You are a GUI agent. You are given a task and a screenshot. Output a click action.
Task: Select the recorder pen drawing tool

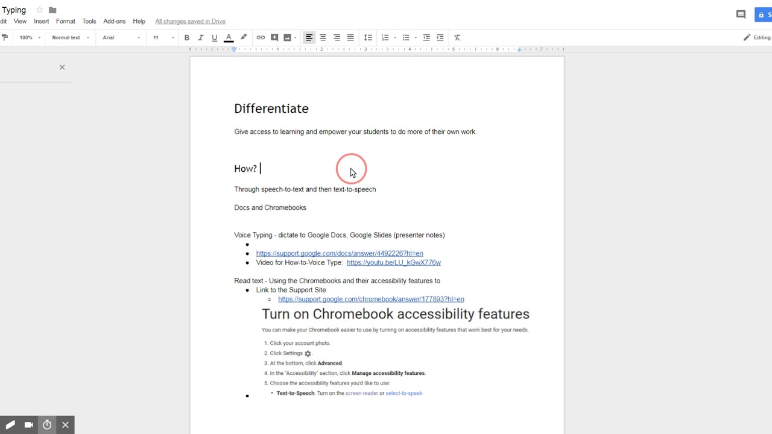click(10, 425)
